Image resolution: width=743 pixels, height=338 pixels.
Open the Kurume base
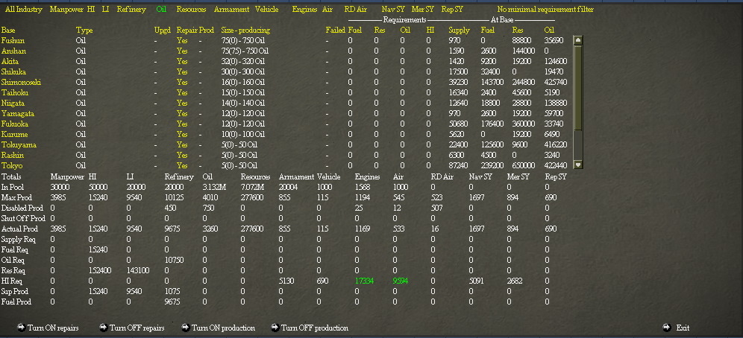[14, 134]
